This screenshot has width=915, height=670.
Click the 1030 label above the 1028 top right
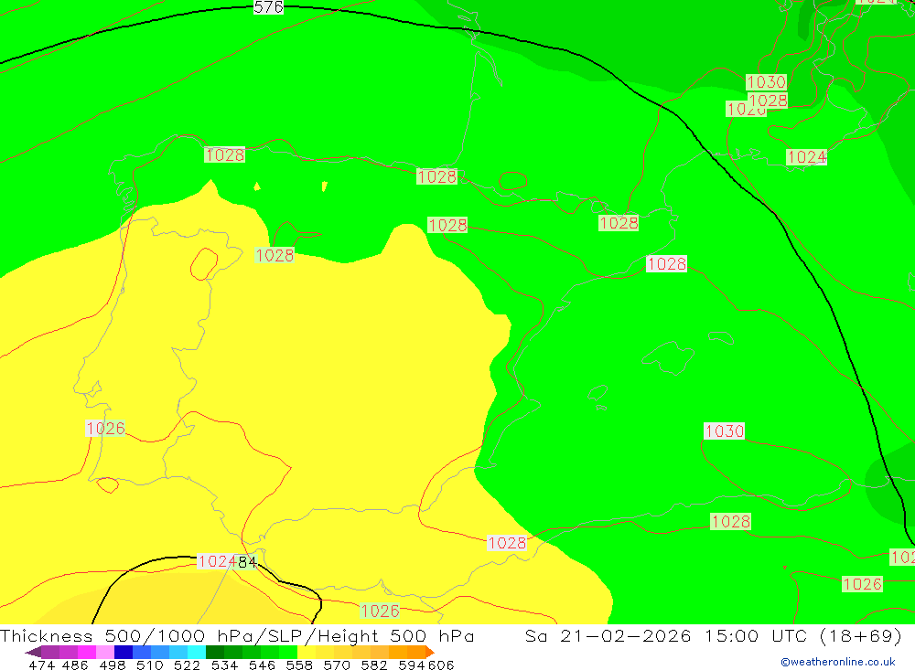pyautogui.click(x=766, y=81)
